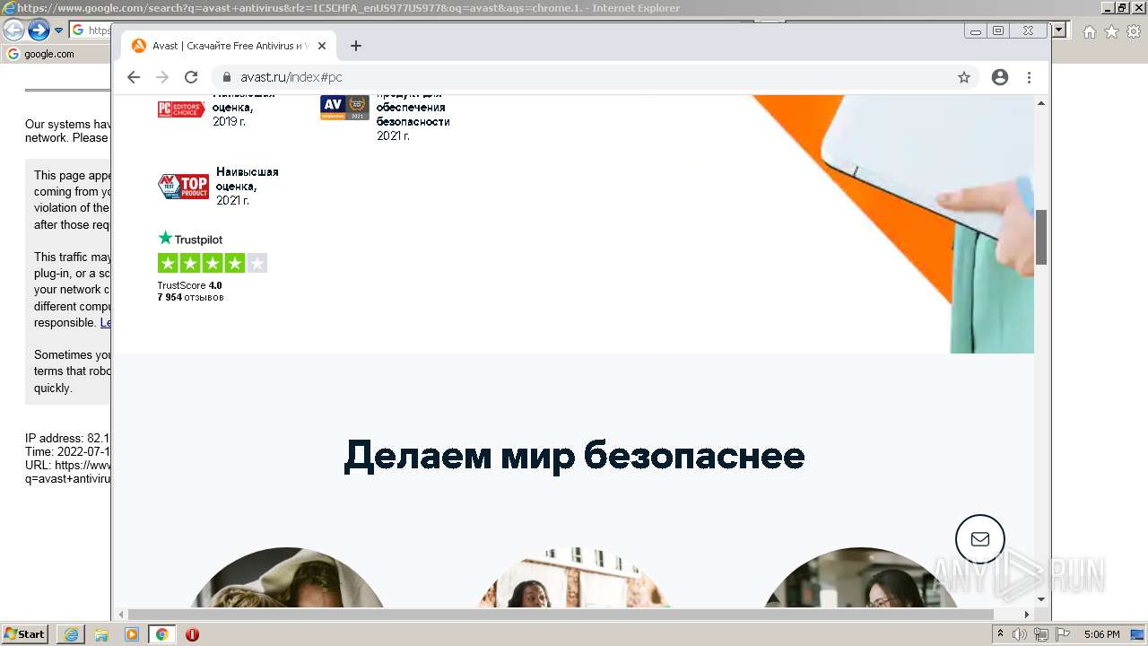Viewport: 1148px width, 646px height.
Task: Open Chrome profile account icon
Action: (1000, 77)
